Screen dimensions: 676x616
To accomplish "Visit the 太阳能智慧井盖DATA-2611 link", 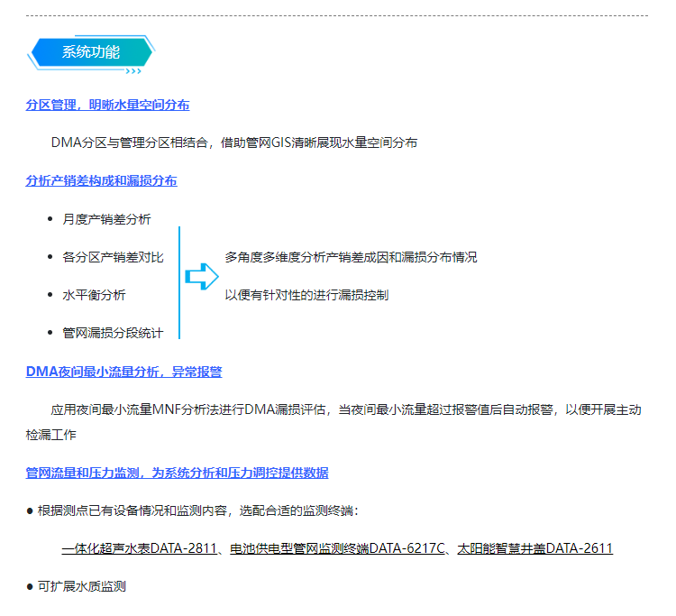I will (535, 548).
